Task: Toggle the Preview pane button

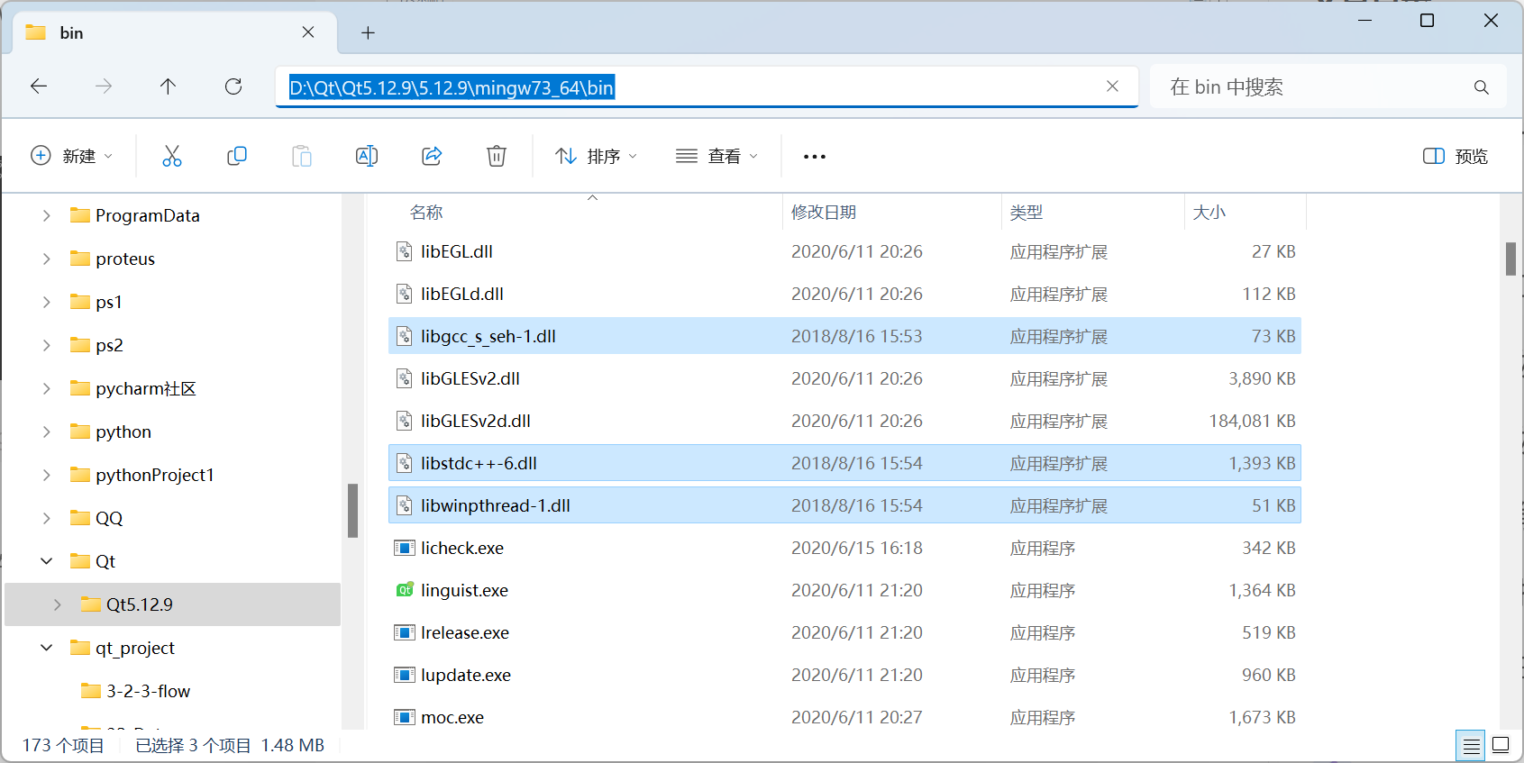Action: coord(1455,156)
